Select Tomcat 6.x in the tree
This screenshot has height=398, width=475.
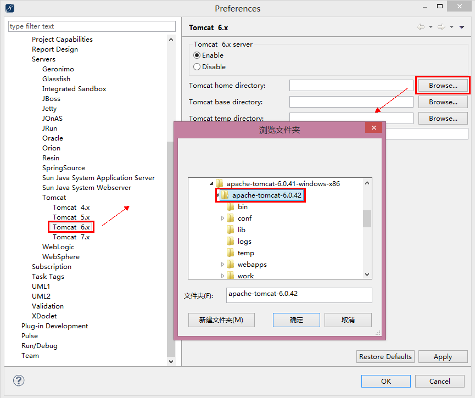click(x=71, y=227)
